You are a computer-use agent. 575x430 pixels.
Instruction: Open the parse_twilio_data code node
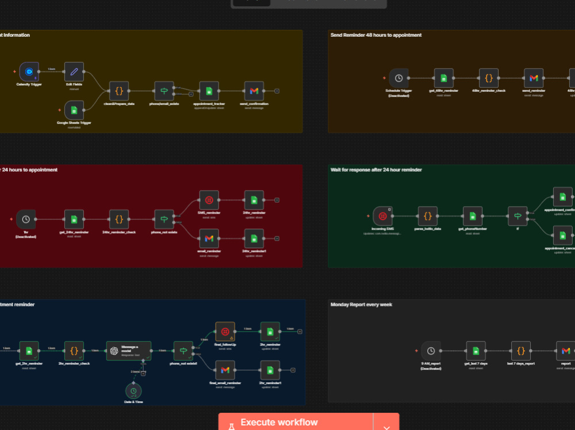click(x=428, y=216)
